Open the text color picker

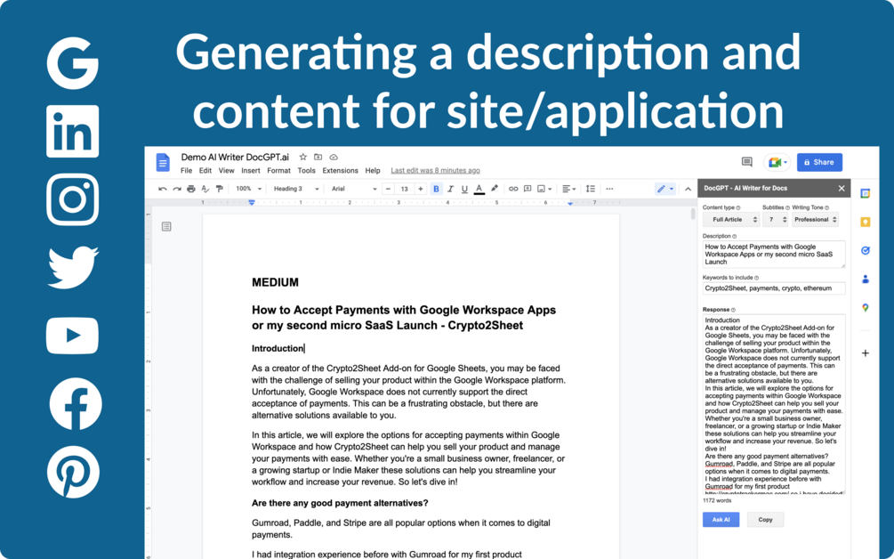tap(479, 189)
